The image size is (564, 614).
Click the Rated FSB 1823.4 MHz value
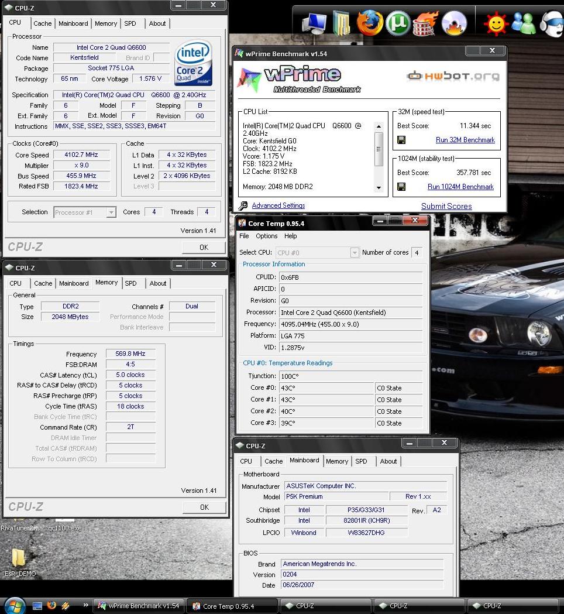[x=81, y=186]
